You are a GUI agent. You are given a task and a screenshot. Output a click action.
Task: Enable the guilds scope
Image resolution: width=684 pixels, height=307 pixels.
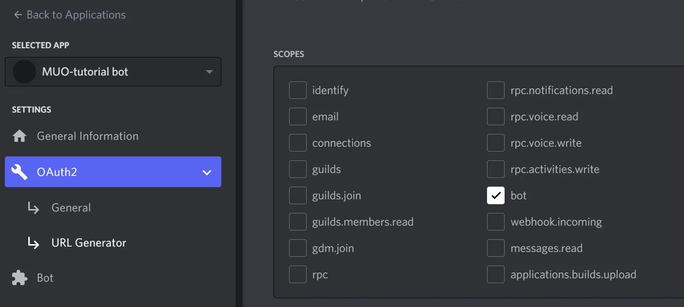(297, 169)
